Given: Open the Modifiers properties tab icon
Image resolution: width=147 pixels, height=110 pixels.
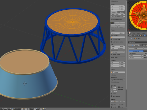Looking at the screenshot, I should point(145,35).
